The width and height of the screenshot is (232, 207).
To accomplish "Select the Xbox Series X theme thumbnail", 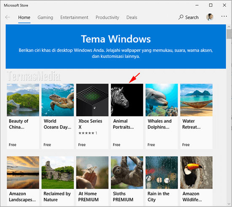I will (92, 100).
